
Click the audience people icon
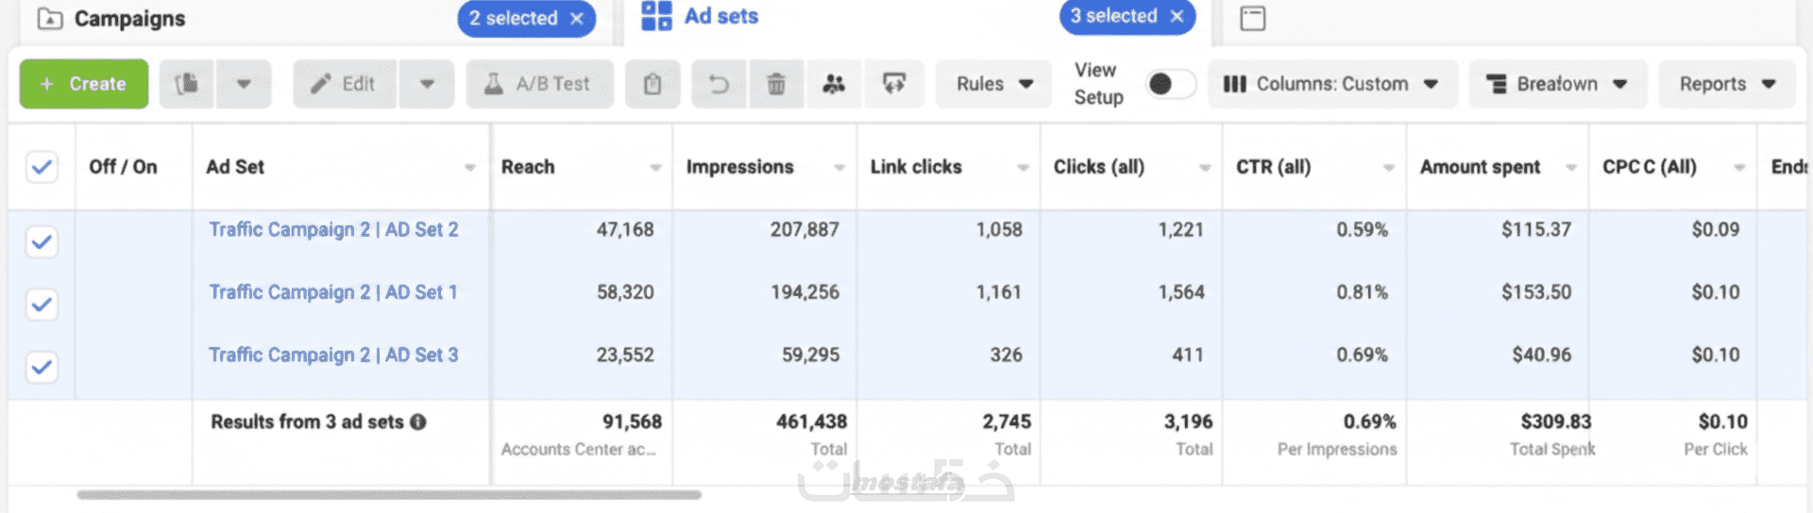[x=834, y=84]
